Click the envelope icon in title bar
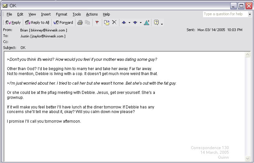254x163 pixels. (x=5, y=6)
